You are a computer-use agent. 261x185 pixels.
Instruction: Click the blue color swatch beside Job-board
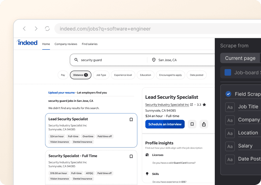(x=228, y=73)
